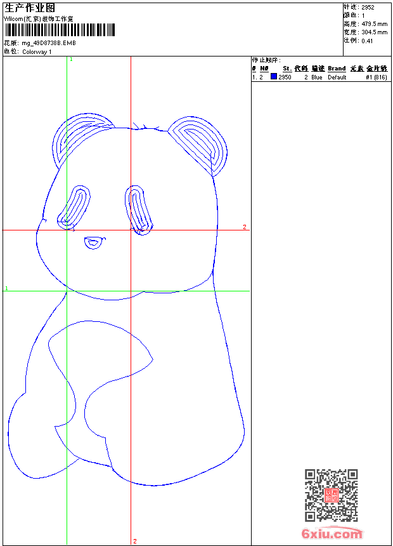Click the 'Blue' description cell
This screenshot has height=546, width=393.
point(317,77)
